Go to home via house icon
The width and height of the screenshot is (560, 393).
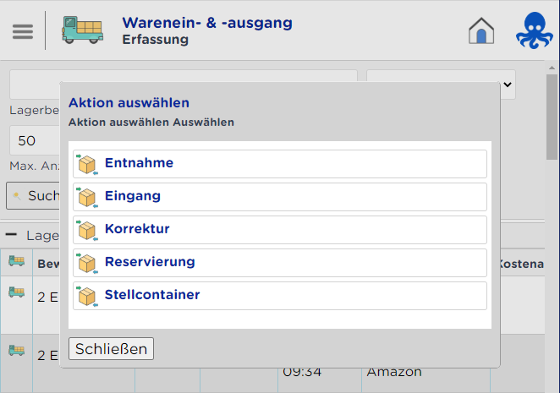481,30
